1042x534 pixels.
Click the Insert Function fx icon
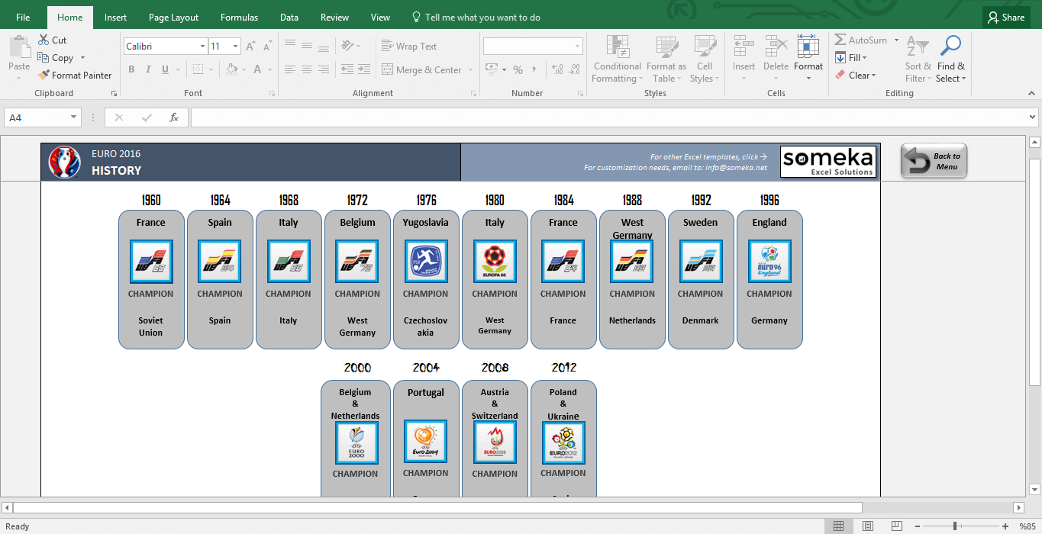pos(174,117)
